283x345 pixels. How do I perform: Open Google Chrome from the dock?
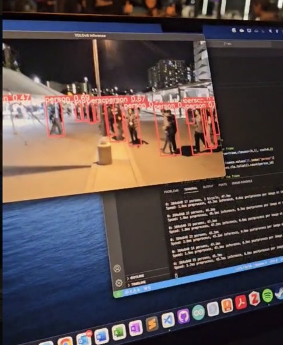point(66,341)
